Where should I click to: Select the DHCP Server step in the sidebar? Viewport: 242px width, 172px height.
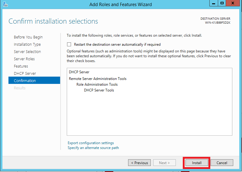(25, 74)
